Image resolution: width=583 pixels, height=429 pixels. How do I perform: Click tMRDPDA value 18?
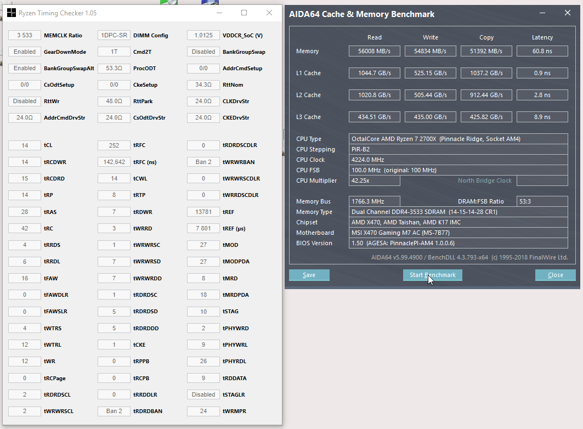coord(203,295)
